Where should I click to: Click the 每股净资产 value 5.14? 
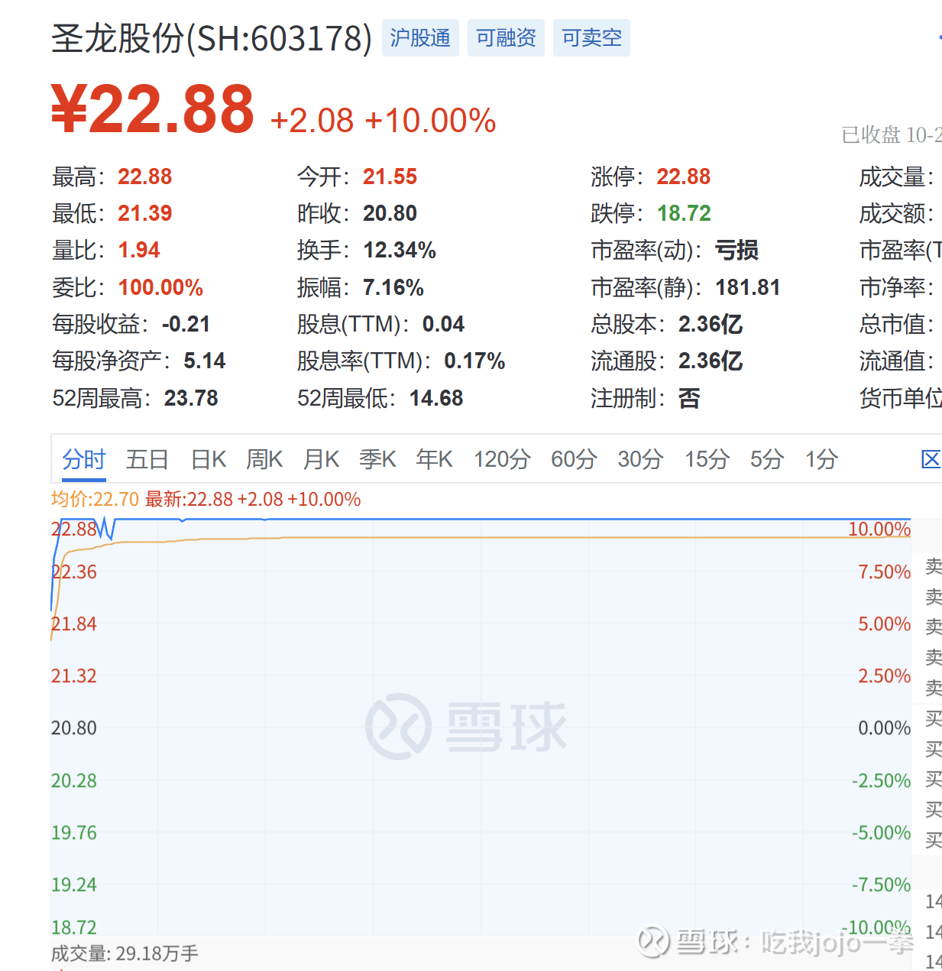pos(205,361)
